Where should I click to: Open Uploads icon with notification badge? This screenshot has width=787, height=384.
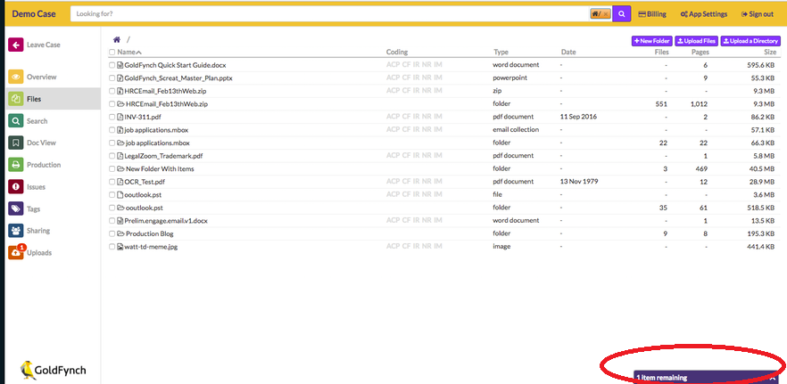coord(15,253)
